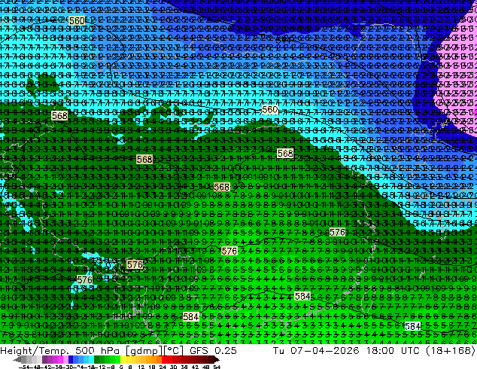
Task: Click the "18:00" time text
Action: pyautogui.click(x=380, y=350)
